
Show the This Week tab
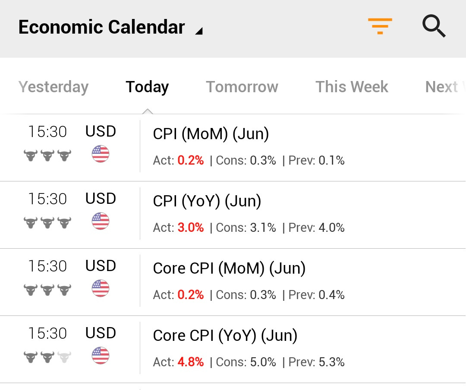[352, 87]
